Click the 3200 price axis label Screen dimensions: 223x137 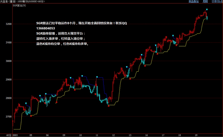click(x=9, y=24)
